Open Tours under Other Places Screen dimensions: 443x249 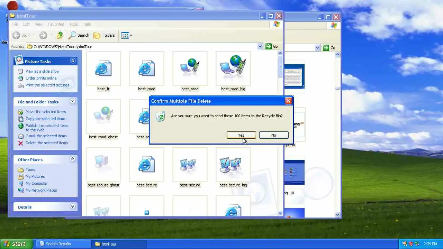pyautogui.click(x=30, y=169)
